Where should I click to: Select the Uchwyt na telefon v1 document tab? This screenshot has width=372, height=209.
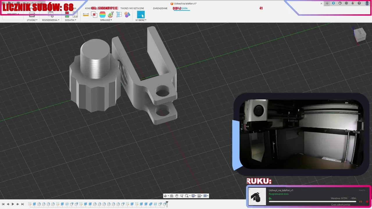pos(183,3)
